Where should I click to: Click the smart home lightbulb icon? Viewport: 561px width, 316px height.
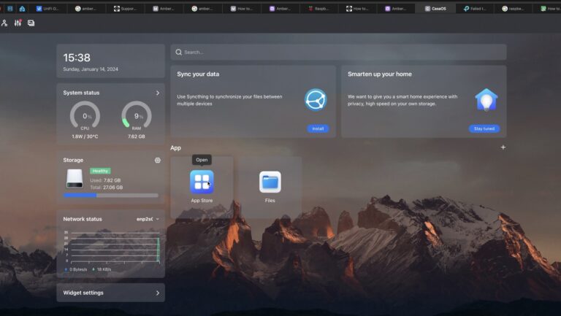pyautogui.click(x=486, y=99)
